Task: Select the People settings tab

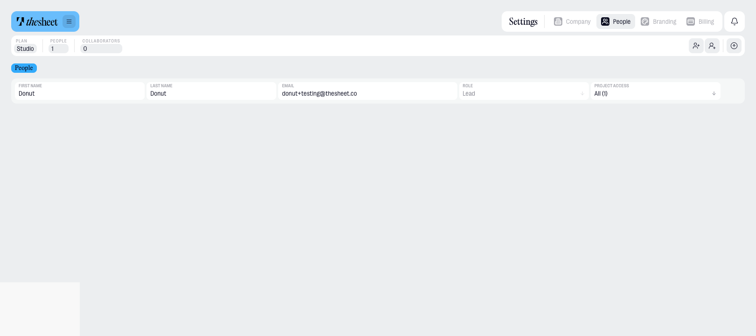Action: 616,21
